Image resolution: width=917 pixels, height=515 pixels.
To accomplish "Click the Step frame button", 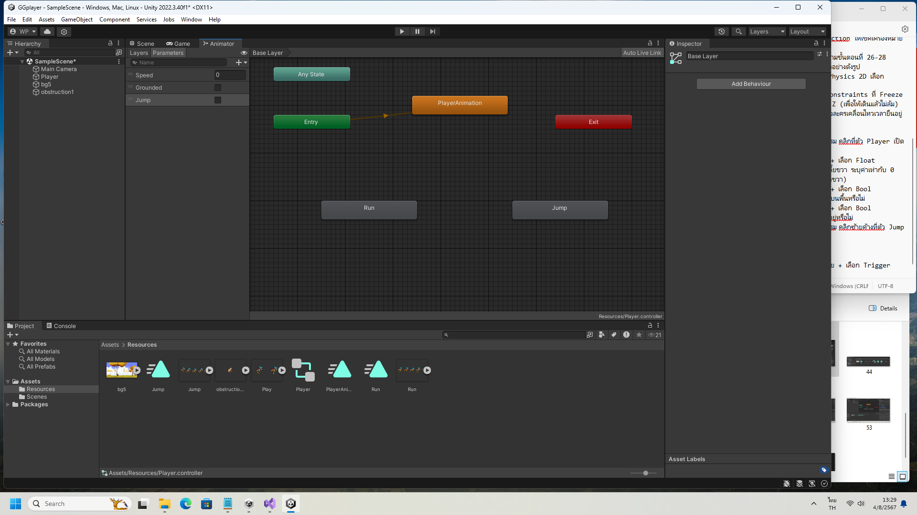I will [432, 31].
